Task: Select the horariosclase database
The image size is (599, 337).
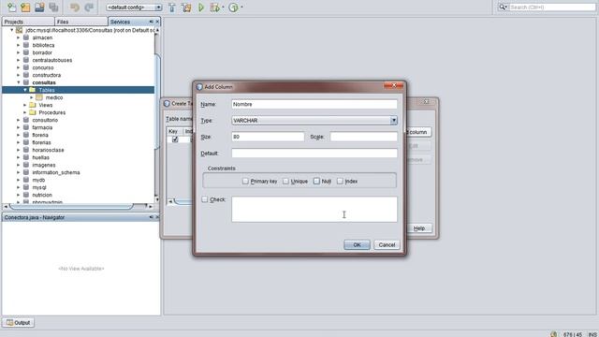Action: click(48, 150)
